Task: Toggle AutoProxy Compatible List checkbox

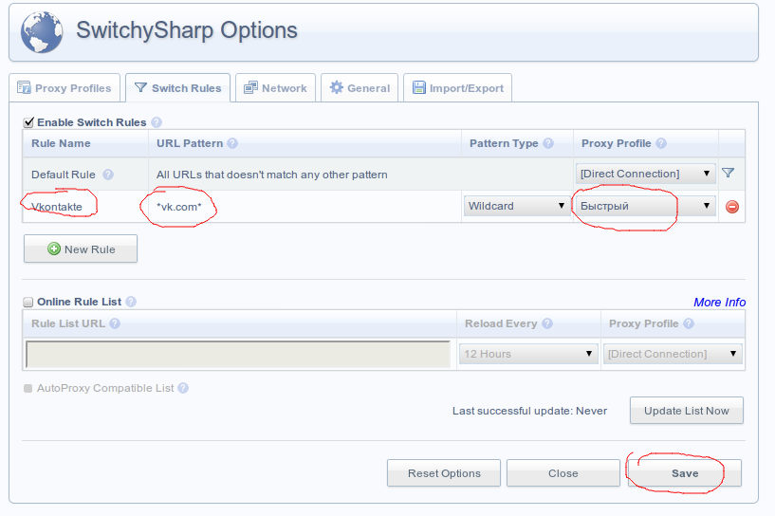Action: tap(28, 389)
